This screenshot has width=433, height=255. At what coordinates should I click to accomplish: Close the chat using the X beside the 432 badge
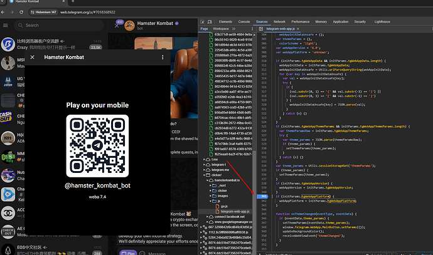click(117, 26)
